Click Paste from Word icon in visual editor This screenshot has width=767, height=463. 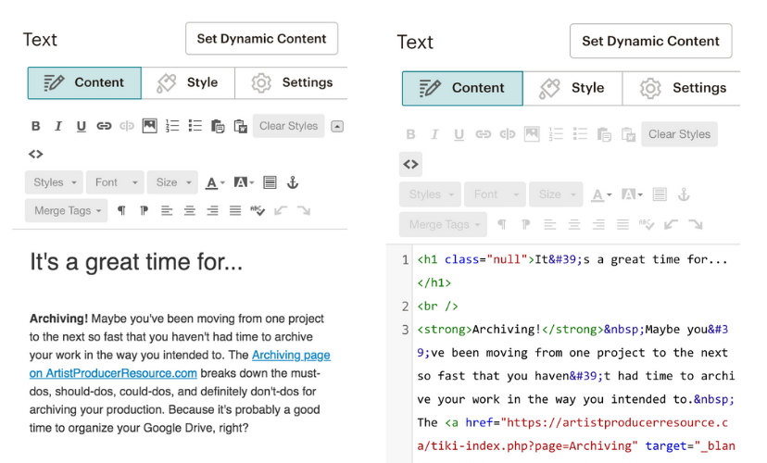pyautogui.click(x=241, y=126)
